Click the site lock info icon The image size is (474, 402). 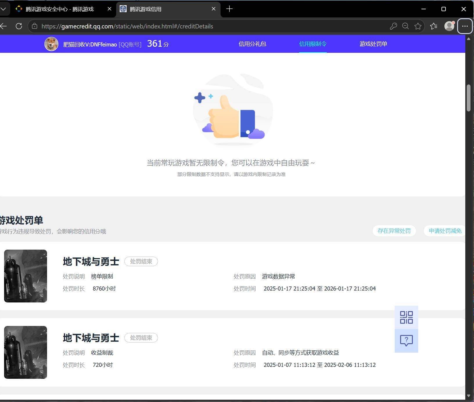tap(35, 26)
